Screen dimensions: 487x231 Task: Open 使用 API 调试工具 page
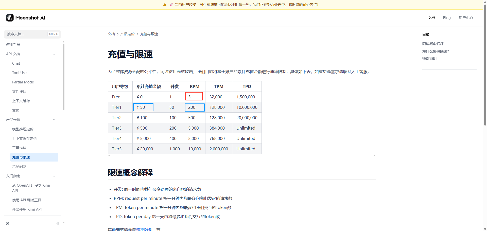point(27,200)
